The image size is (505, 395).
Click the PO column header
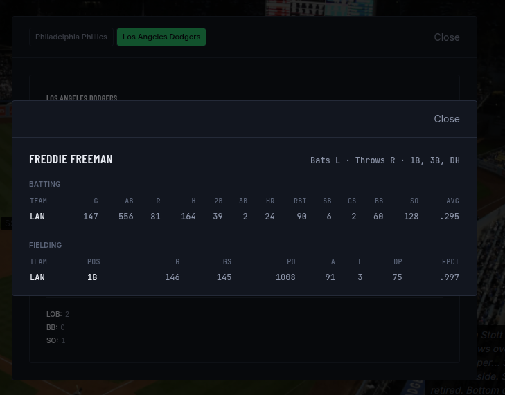tap(291, 261)
